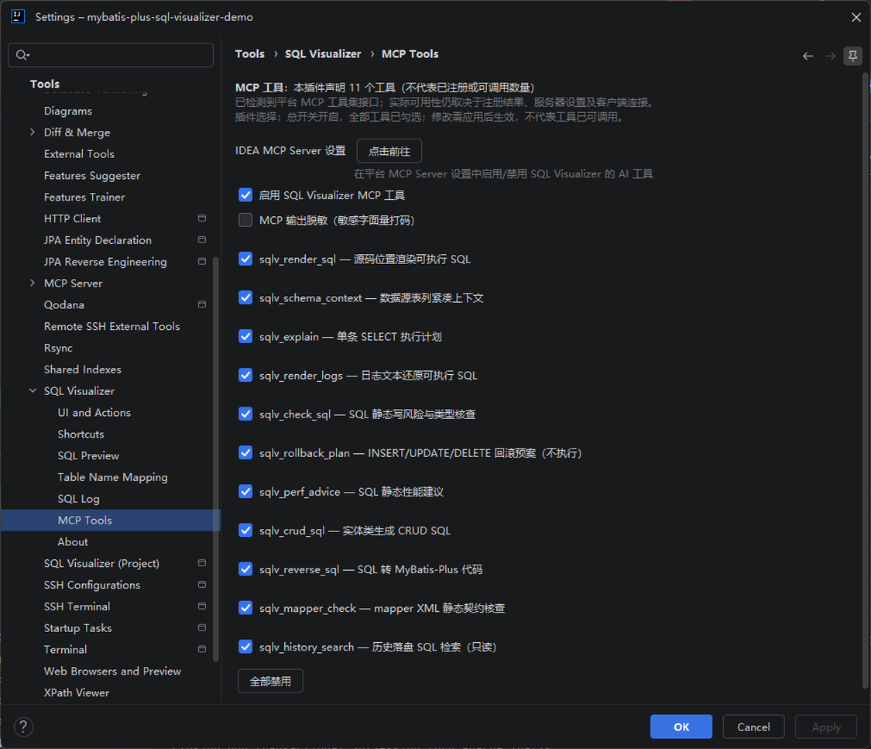Click the forward navigation arrow

830,56
